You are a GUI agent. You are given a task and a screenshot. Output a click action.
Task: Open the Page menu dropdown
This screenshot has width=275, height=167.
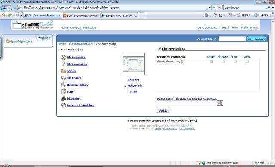(x=245, y=15)
